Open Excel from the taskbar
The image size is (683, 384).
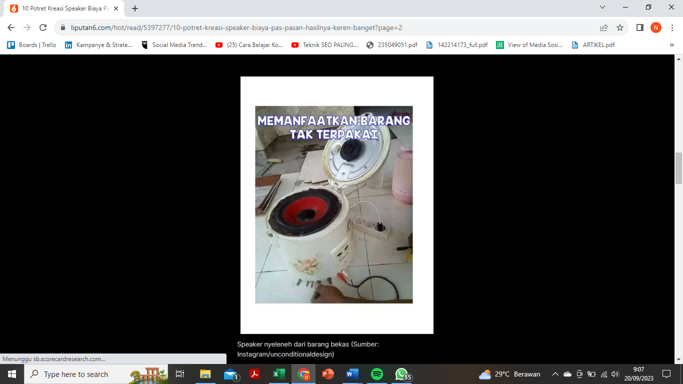[279, 374]
